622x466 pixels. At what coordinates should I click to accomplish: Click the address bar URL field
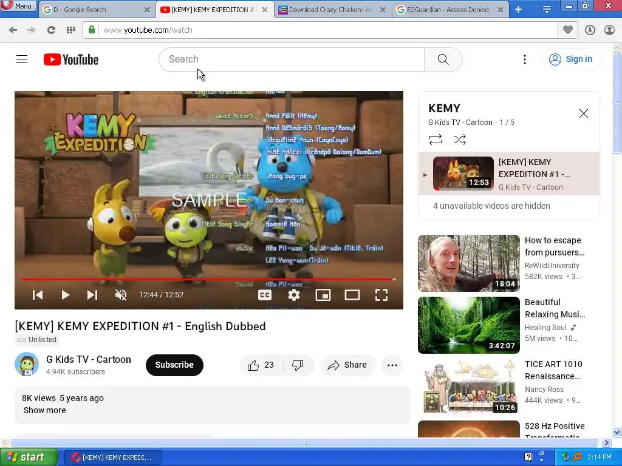[x=327, y=30]
